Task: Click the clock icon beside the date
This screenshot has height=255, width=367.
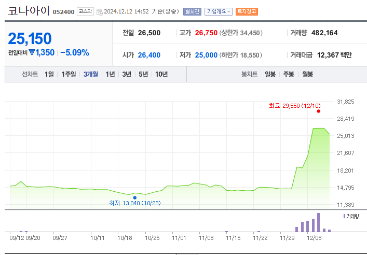Action: 100,12
